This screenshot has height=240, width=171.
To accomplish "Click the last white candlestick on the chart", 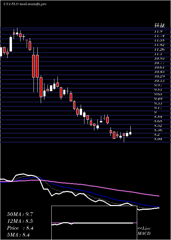I will [130, 133].
